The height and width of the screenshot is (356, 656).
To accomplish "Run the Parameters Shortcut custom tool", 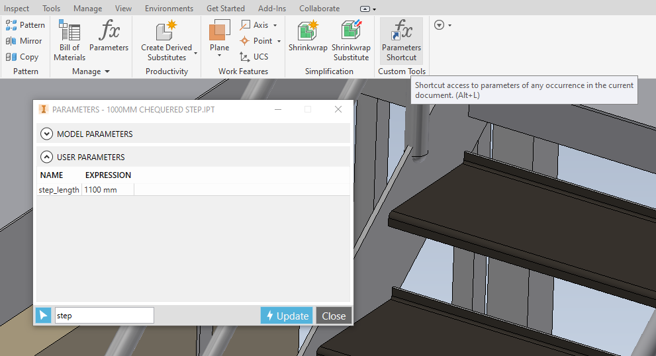I will coord(401,40).
